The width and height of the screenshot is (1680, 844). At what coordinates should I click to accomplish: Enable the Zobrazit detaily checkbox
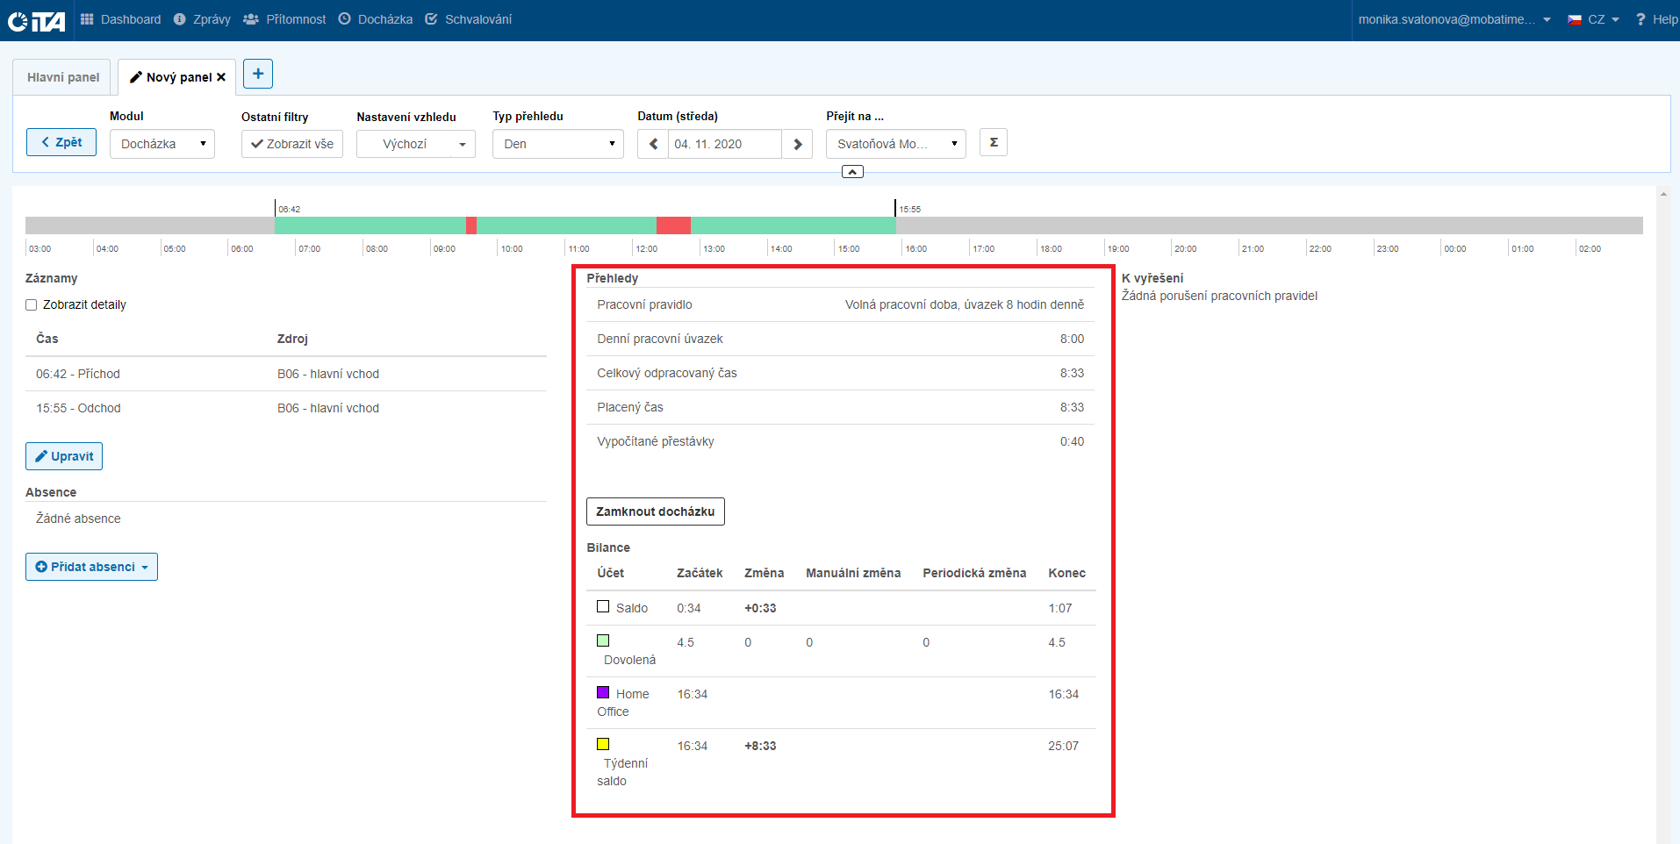coord(32,305)
